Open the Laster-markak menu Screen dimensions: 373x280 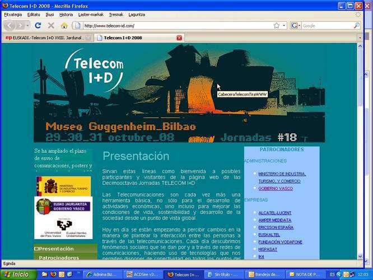click(91, 15)
